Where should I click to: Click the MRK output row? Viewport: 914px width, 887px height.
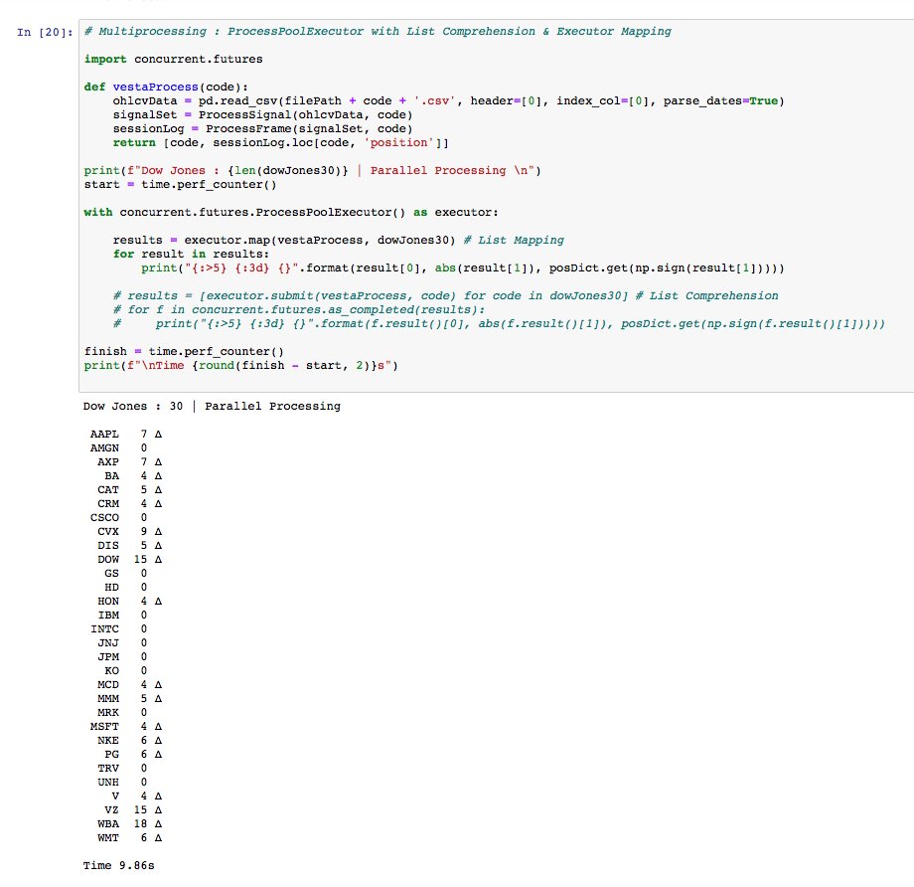point(122,713)
